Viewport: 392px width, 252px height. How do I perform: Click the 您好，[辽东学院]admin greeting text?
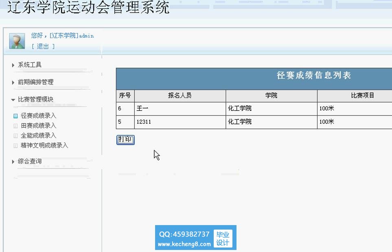coord(63,35)
